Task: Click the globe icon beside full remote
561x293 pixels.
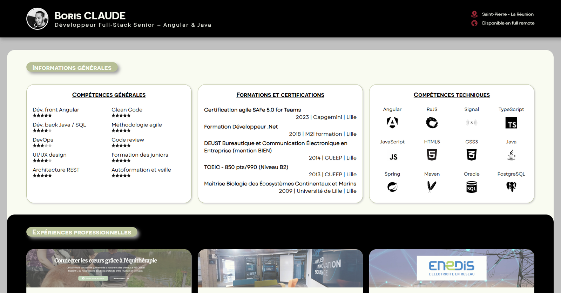Action: (x=474, y=23)
